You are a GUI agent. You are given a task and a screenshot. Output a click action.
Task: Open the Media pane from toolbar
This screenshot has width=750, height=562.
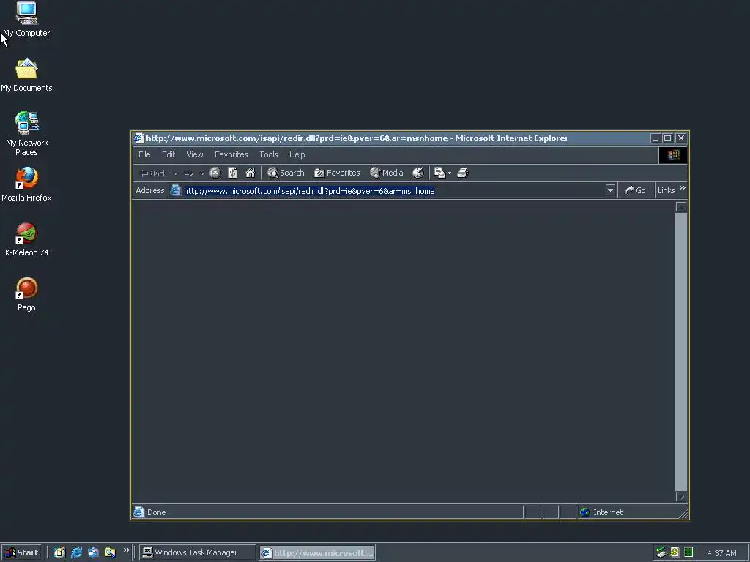(387, 173)
